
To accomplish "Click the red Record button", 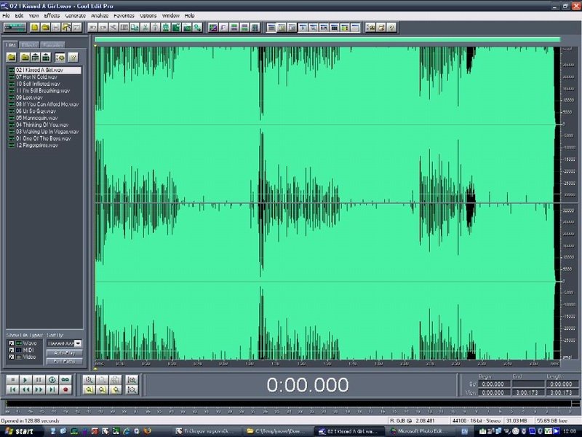I will coord(66,390).
